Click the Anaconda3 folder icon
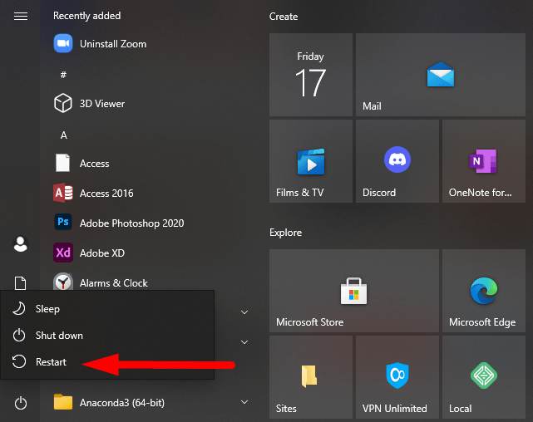The width and height of the screenshot is (533, 422). (63, 402)
